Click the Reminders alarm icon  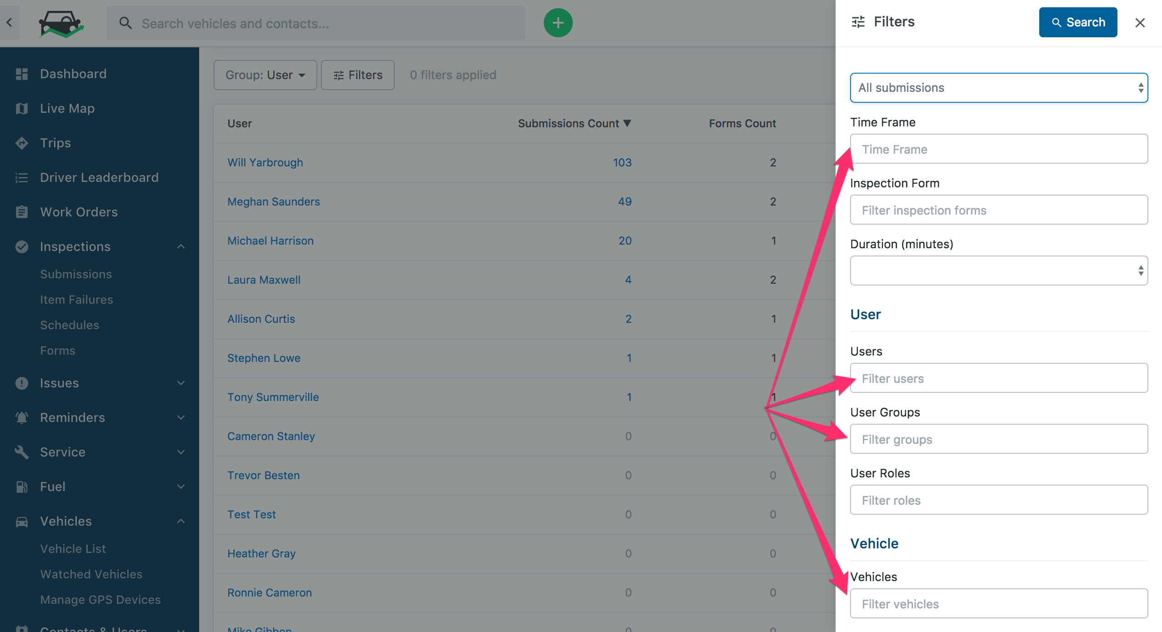pyautogui.click(x=21, y=417)
